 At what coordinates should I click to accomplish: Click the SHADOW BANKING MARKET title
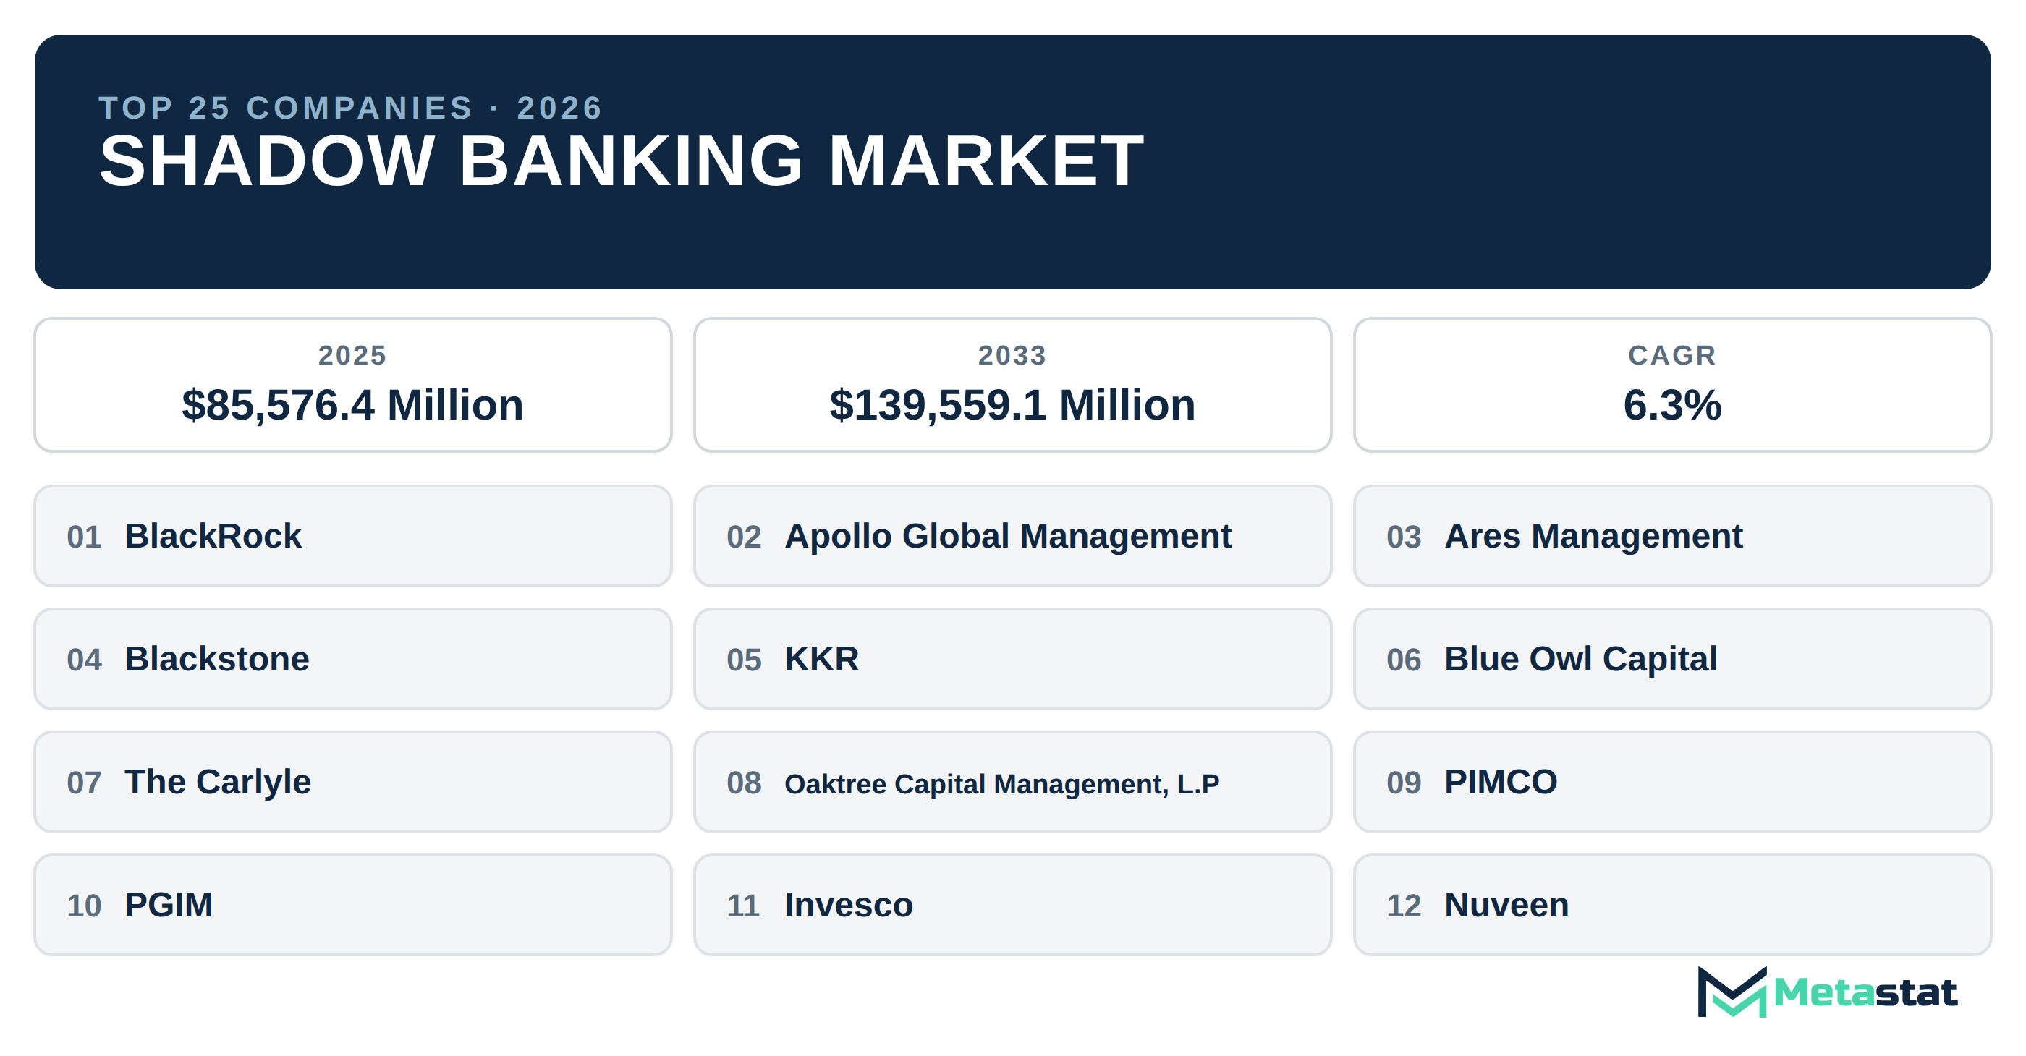pyautogui.click(x=622, y=161)
